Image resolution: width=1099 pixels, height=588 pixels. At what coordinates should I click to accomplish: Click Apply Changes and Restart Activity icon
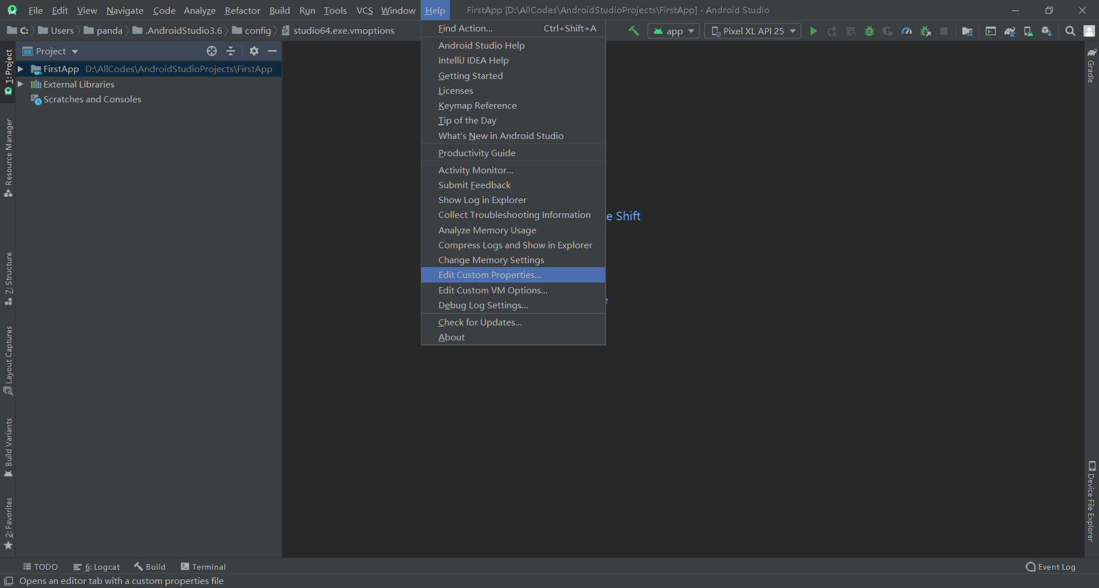(832, 31)
